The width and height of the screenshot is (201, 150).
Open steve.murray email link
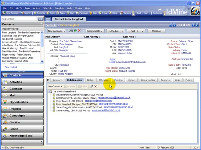pos(106,110)
